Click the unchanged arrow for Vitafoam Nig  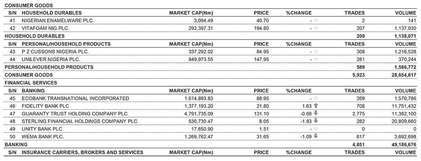click(316, 28)
